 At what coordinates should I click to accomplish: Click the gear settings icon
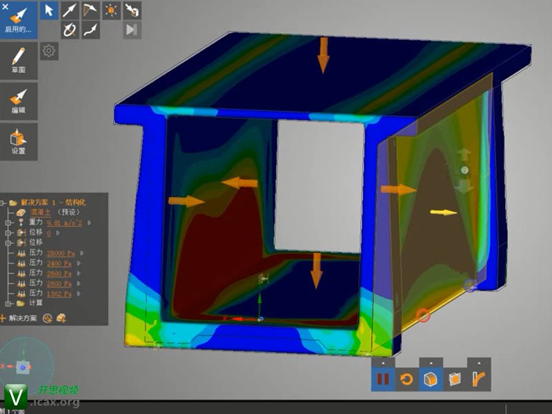click(x=49, y=50)
